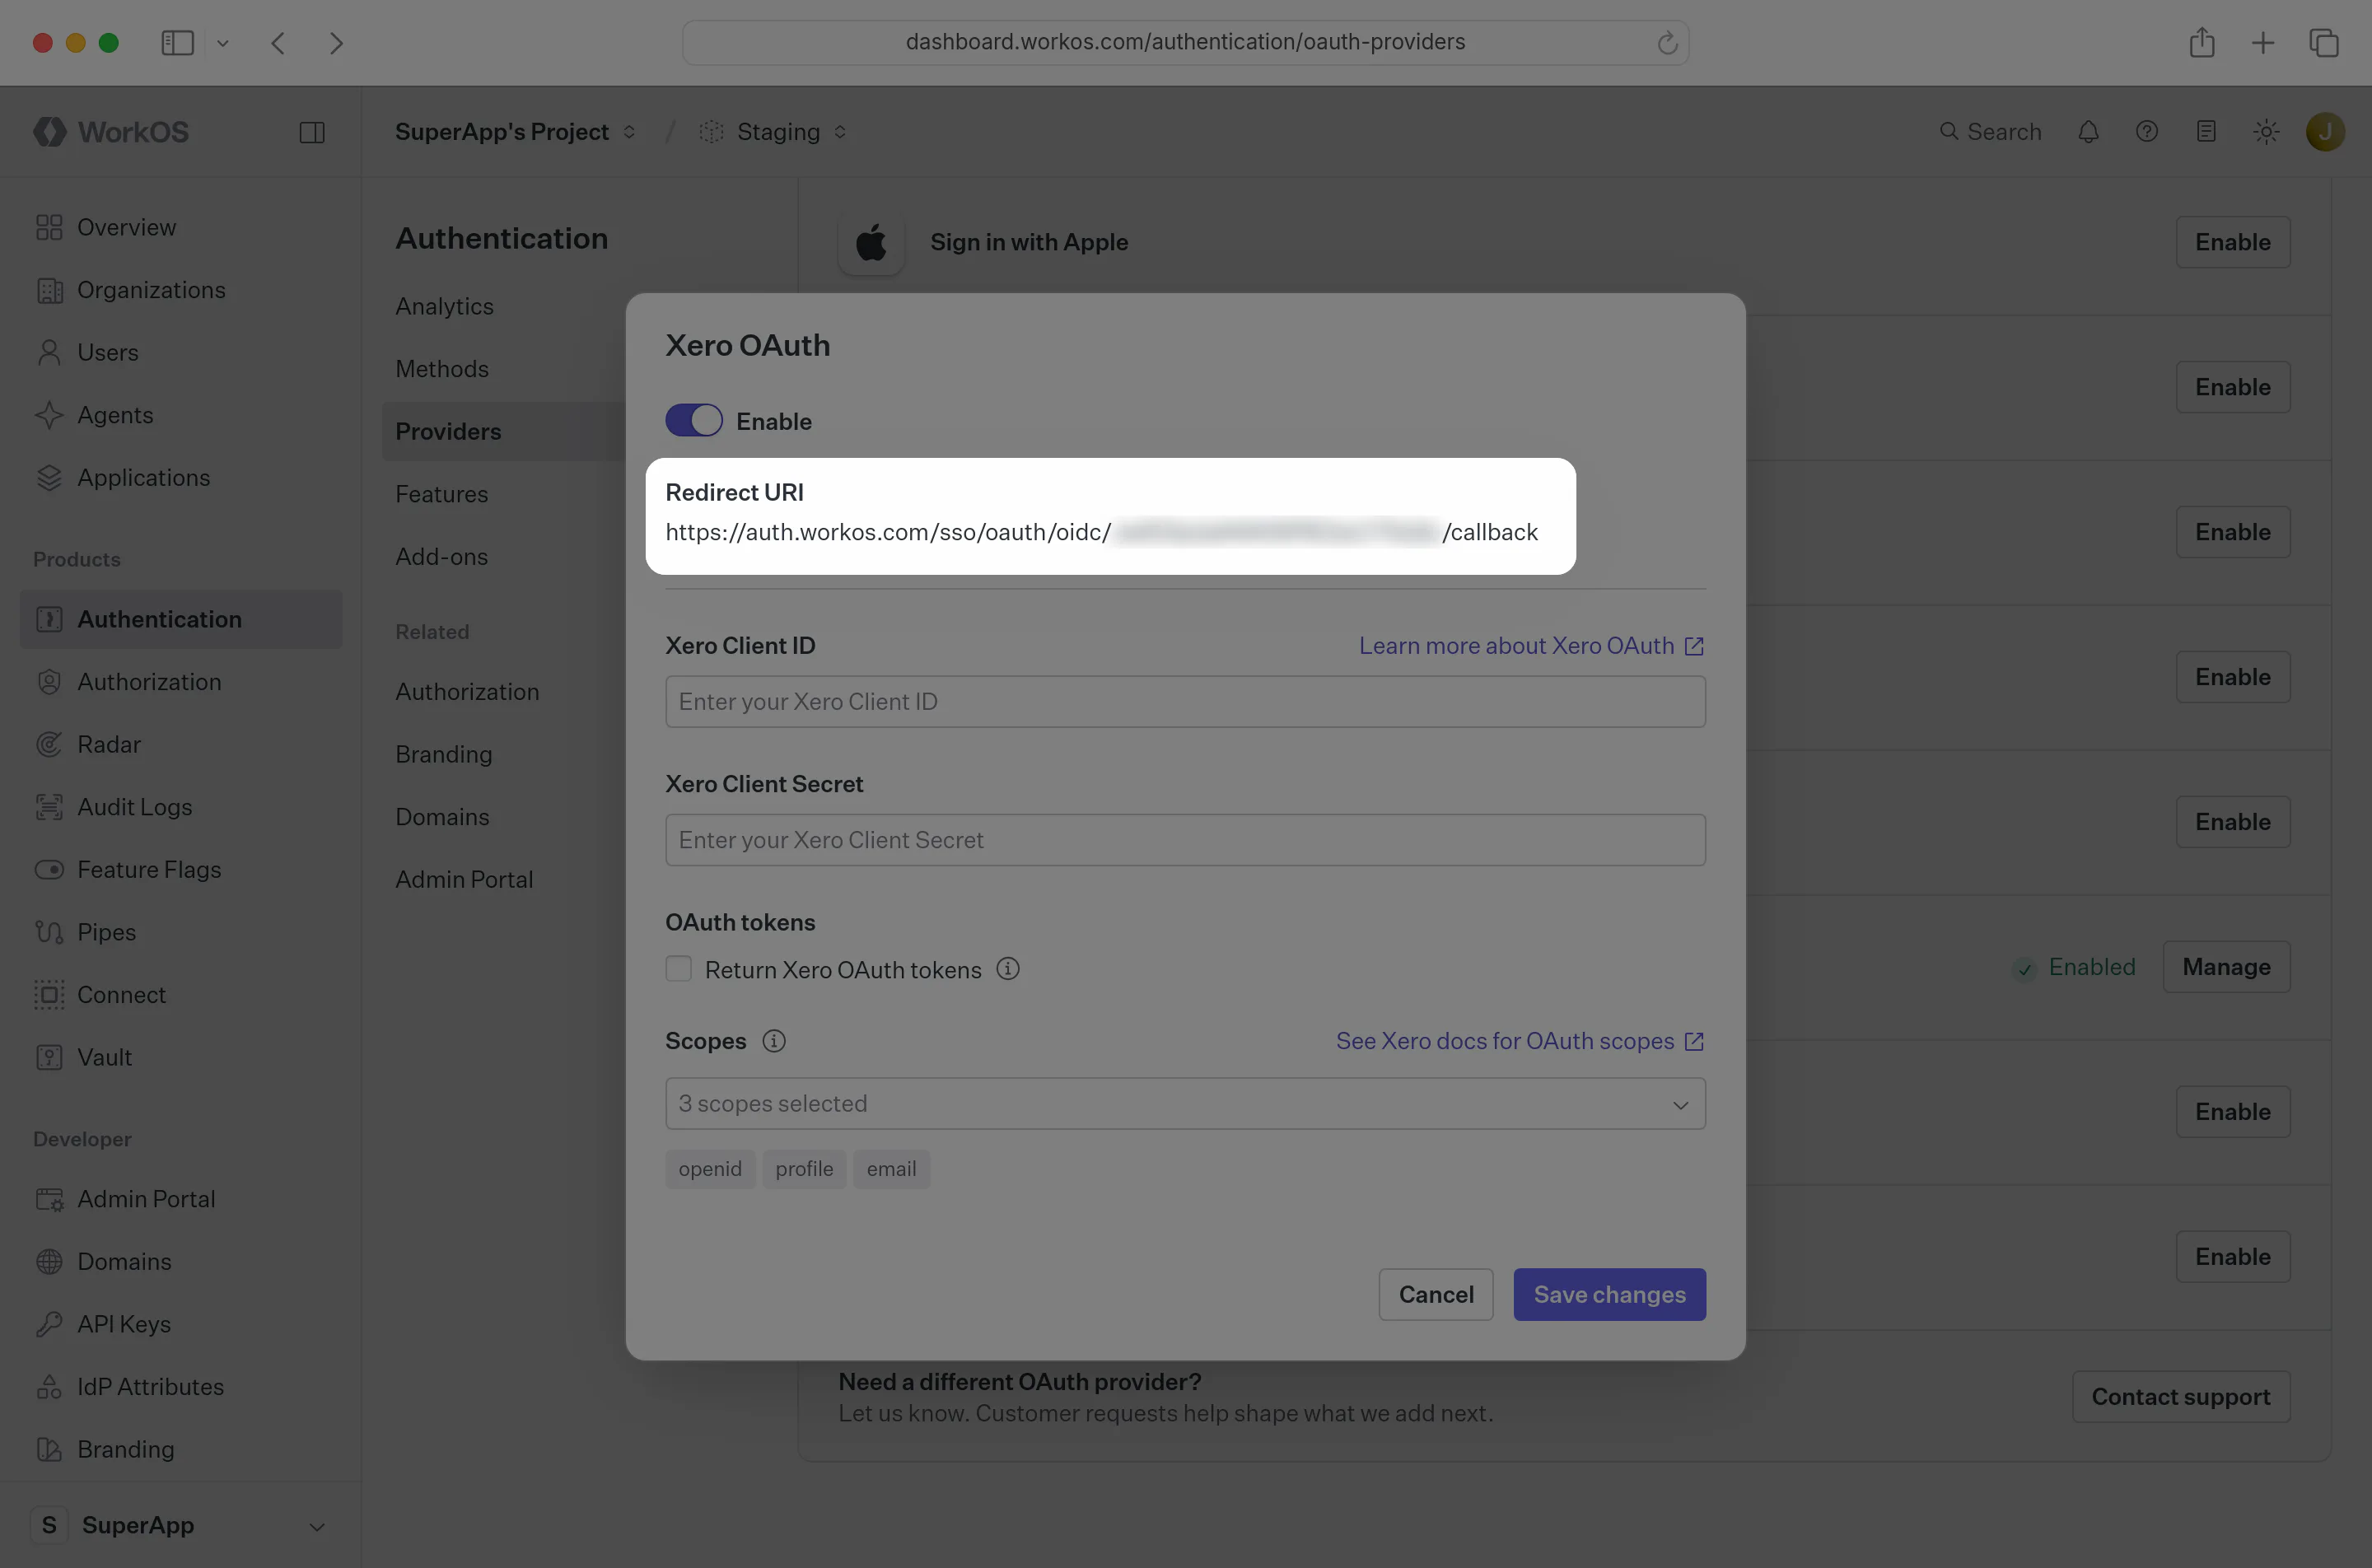Click the WorkOS logo

click(x=111, y=132)
